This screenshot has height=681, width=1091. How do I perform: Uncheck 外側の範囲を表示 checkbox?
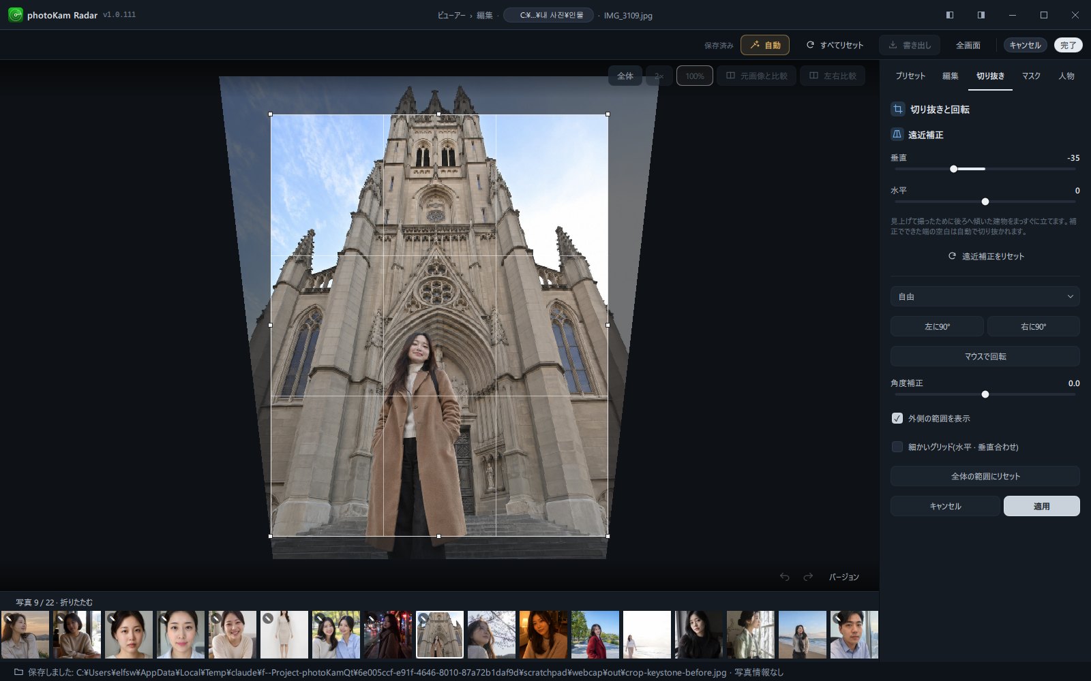[x=897, y=418]
